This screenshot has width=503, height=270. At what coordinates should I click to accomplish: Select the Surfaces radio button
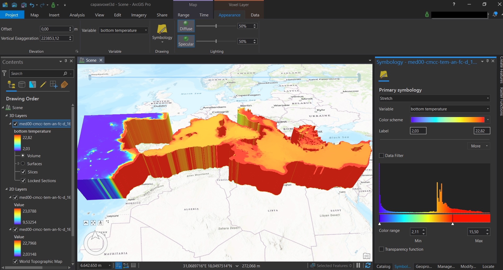tap(23, 164)
